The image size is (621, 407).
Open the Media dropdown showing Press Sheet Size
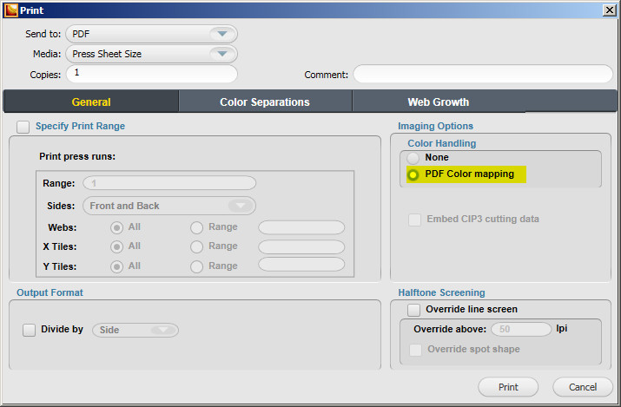pos(151,54)
